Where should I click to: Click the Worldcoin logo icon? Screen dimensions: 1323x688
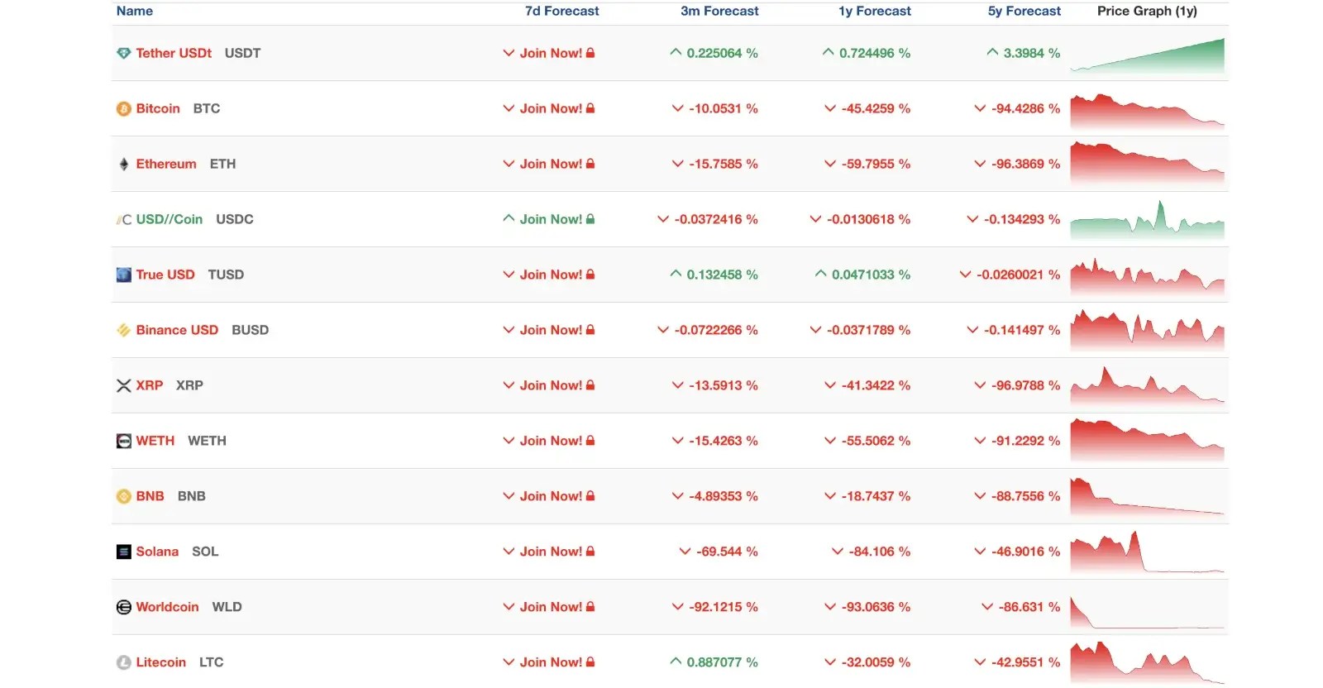(x=124, y=607)
